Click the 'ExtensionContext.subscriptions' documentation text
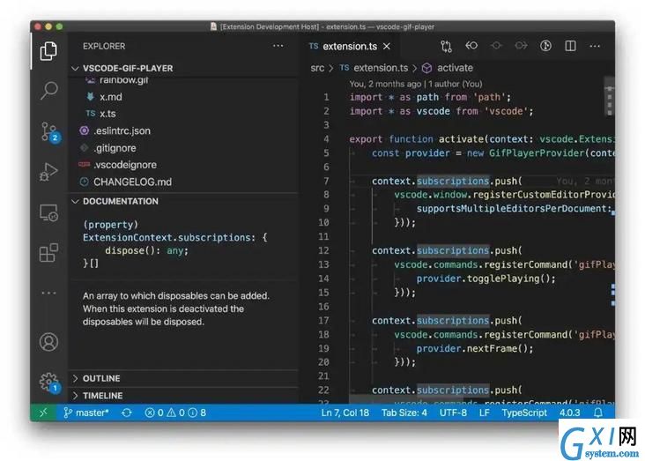Image resolution: width=645 pixels, height=461 pixels. (167, 237)
